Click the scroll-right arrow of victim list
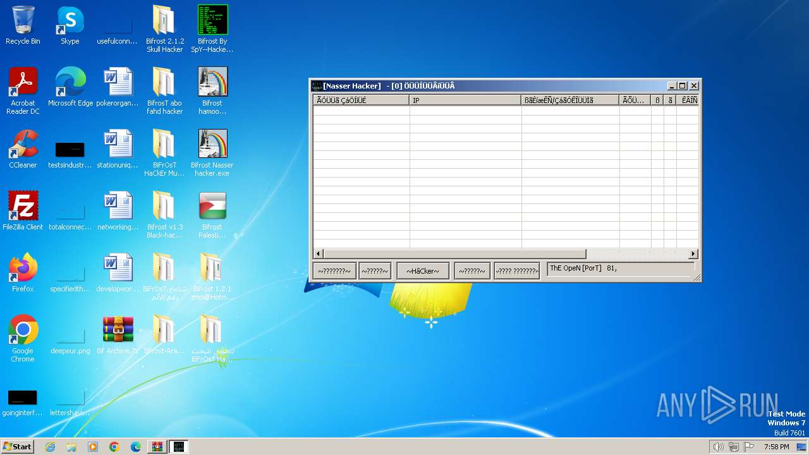This screenshot has width=809, height=455. [x=693, y=254]
